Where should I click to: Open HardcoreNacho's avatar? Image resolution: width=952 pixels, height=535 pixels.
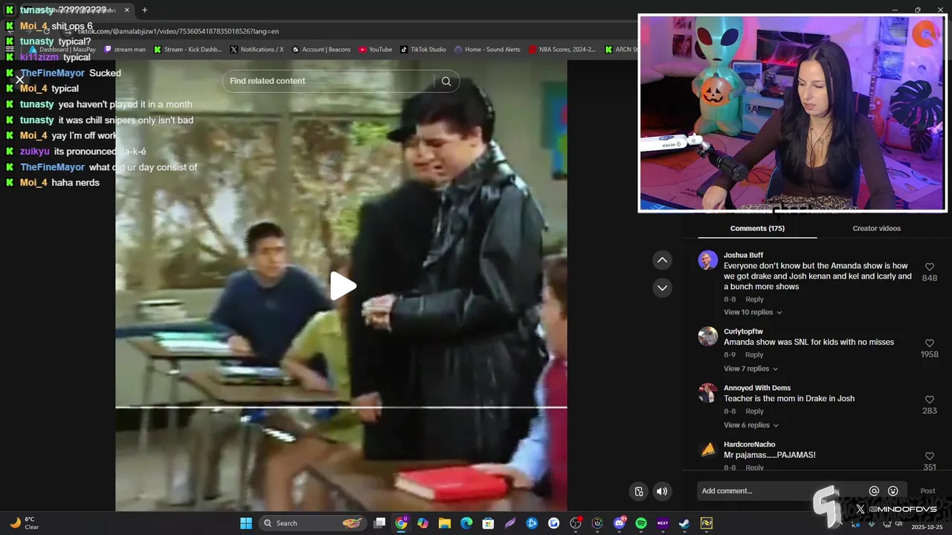pos(707,449)
